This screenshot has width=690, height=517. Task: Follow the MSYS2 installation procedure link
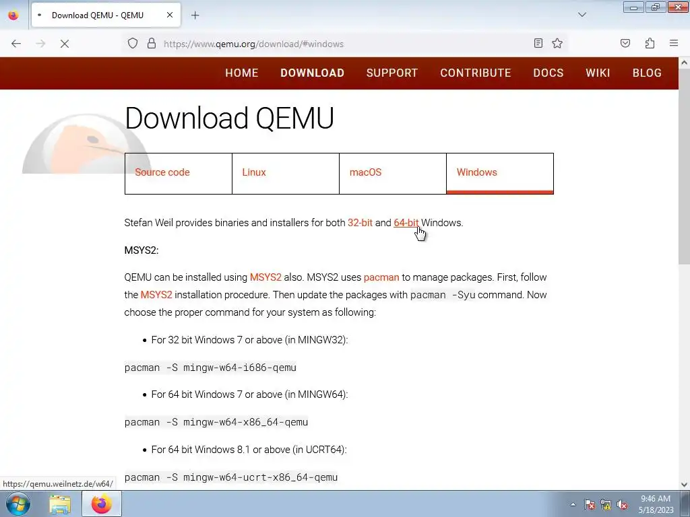tap(156, 295)
